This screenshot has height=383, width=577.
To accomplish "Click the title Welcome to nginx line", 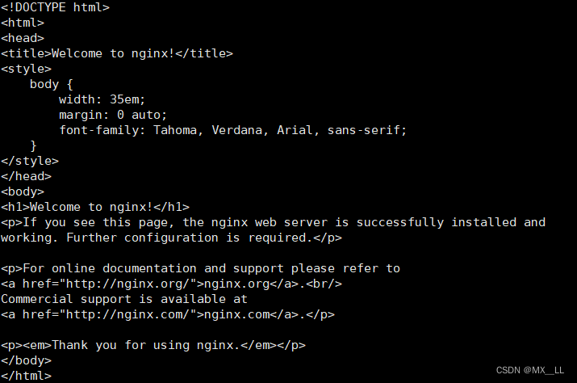I will [117, 53].
